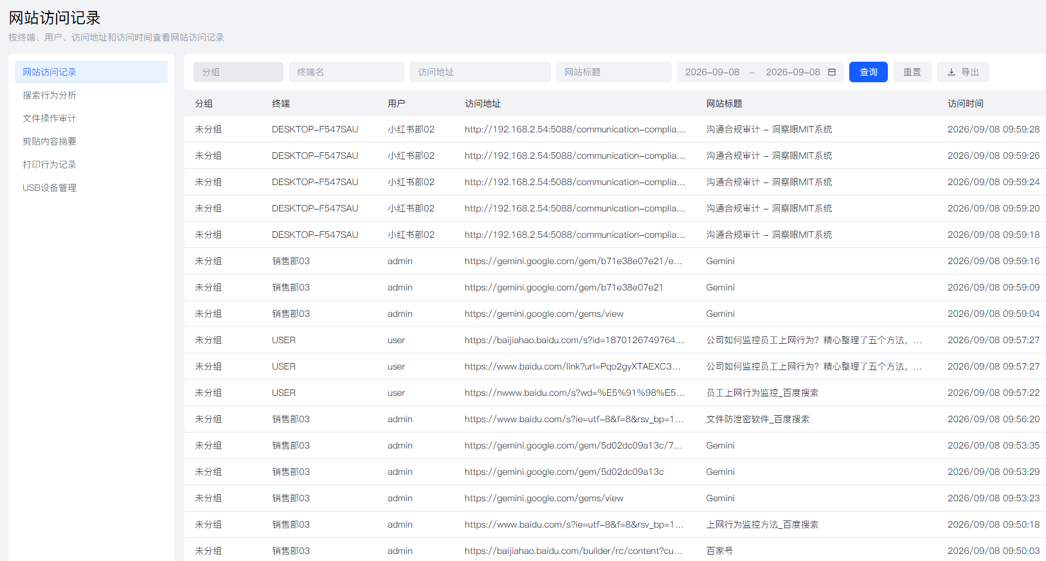This screenshot has width=1046, height=561.
Task: Open 文件操作审计 in sidebar
Action: coord(91,118)
